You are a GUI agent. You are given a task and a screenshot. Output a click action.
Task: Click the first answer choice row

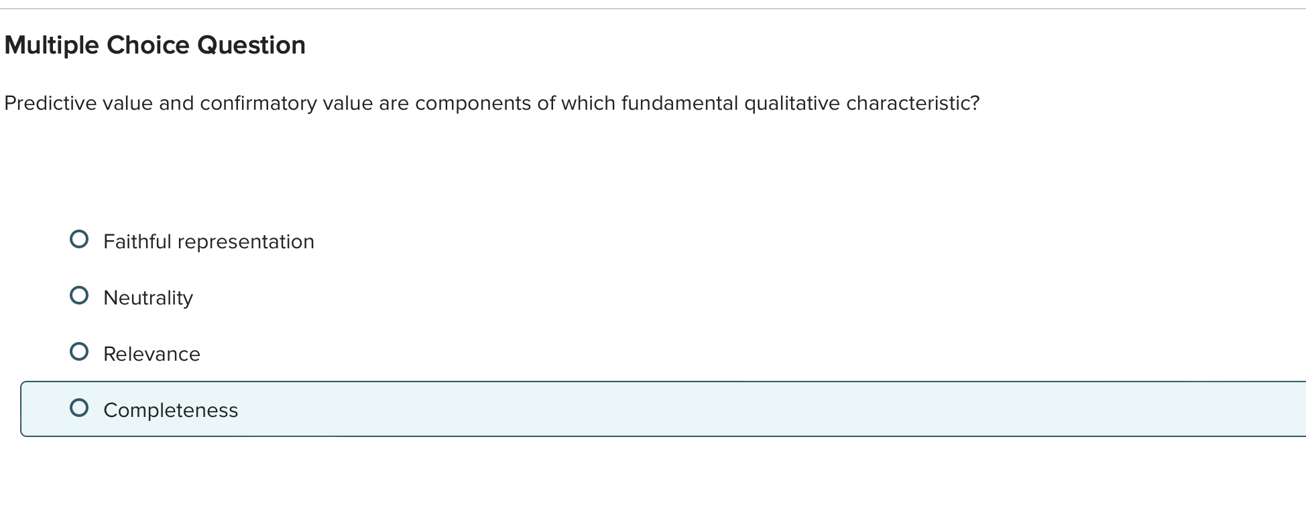(268, 240)
